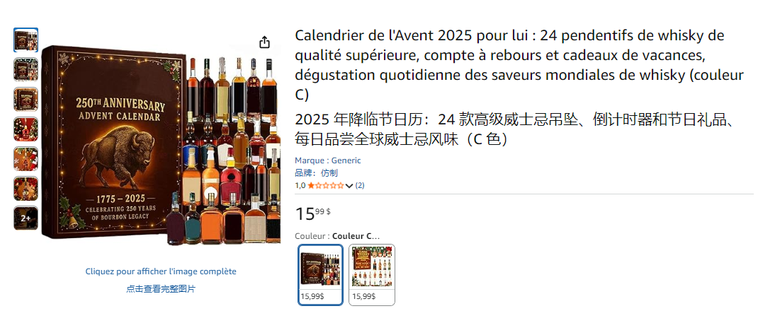Click 'Cliquez pour afficher l'image complète'
The image size is (758, 311).
click(161, 271)
